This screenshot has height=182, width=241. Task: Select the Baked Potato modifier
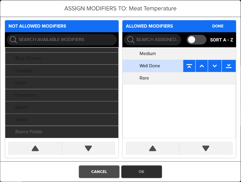62,132
